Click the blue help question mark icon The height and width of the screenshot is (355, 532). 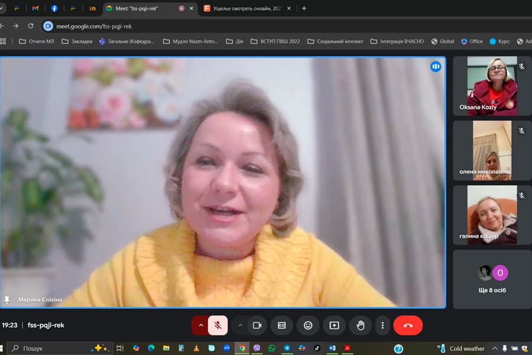pyautogui.click(x=398, y=348)
